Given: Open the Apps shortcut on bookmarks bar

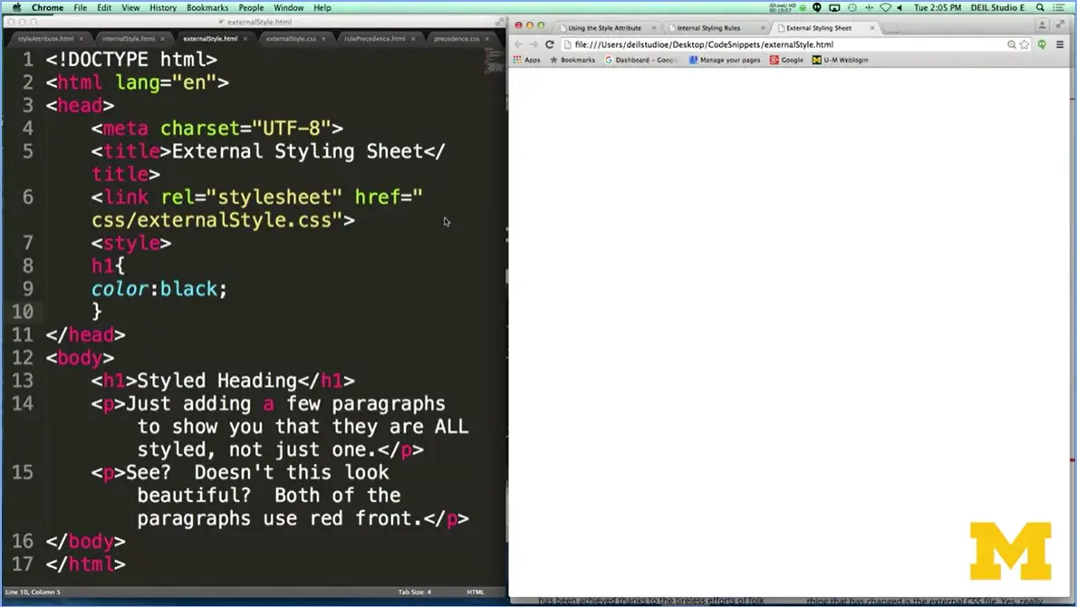Looking at the screenshot, I should tap(527, 59).
